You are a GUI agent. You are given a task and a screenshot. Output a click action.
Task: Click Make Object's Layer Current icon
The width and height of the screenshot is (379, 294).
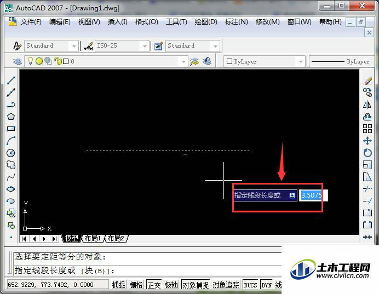click(x=194, y=61)
